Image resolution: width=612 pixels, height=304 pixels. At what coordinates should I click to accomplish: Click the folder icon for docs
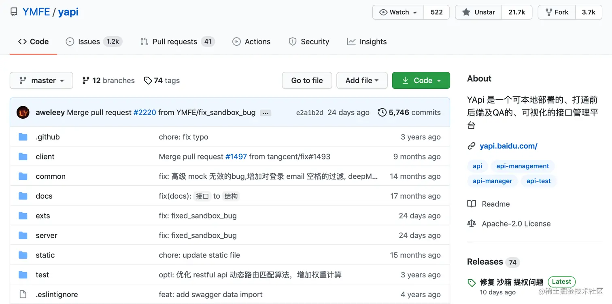(x=23, y=196)
